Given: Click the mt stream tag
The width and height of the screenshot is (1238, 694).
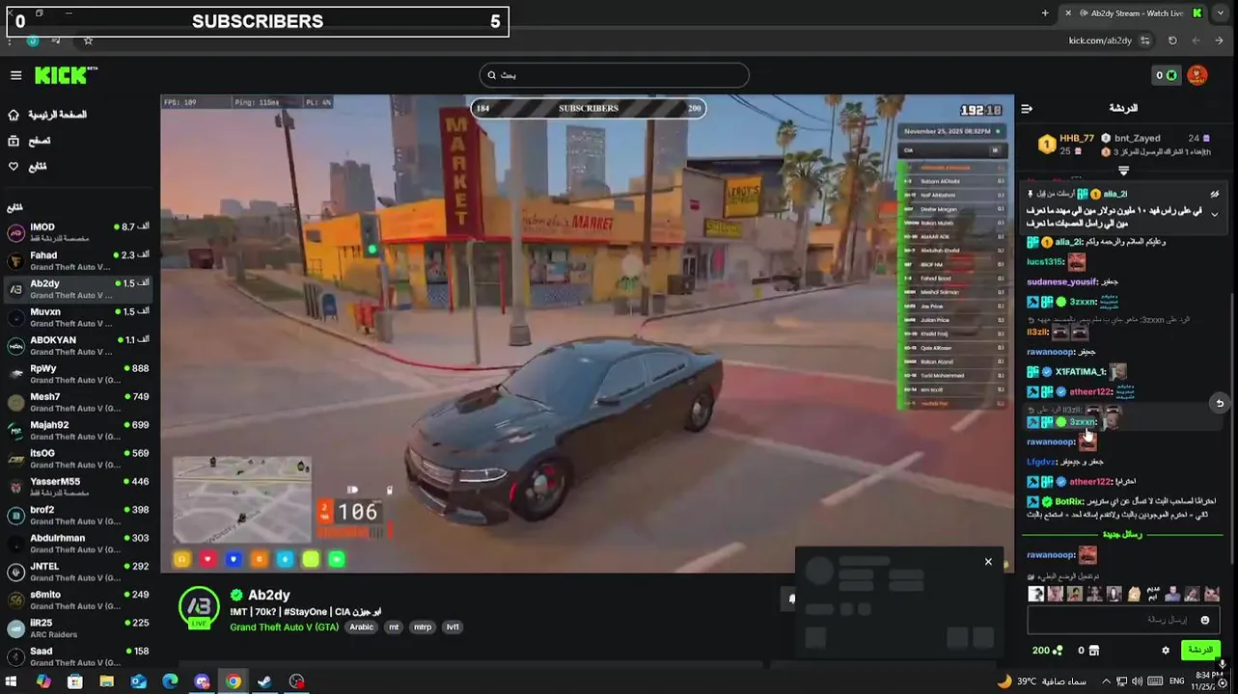Looking at the screenshot, I should (394, 627).
